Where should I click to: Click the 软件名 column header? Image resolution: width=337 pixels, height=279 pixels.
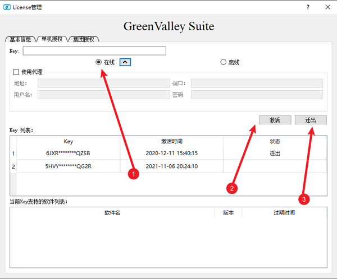[112, 213]
